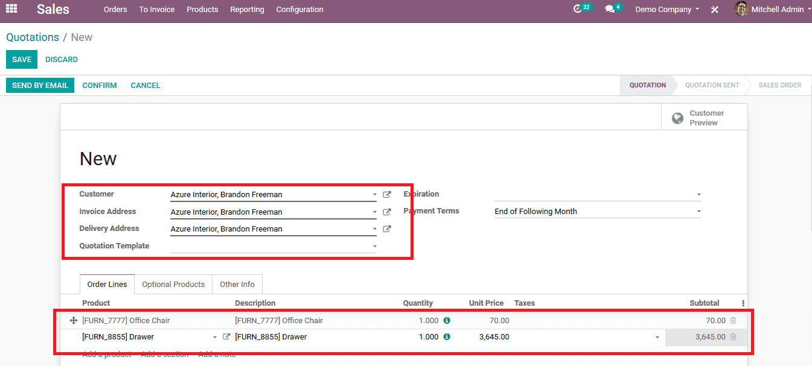The height and width of the screenshot is (366, 812).
Task: Expand the Customer dropdown
Action: click(375, 195)
